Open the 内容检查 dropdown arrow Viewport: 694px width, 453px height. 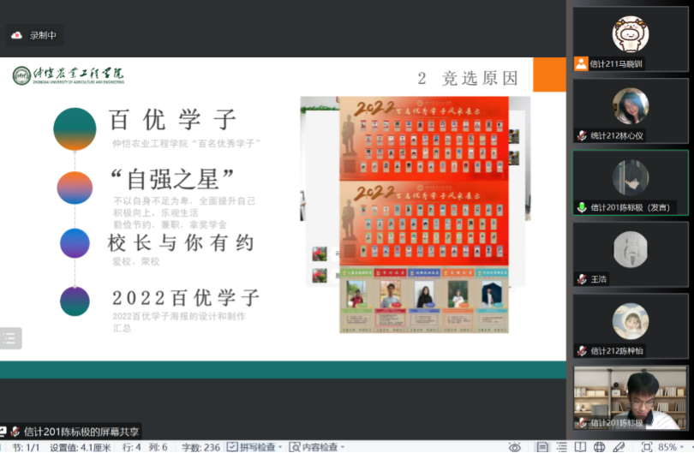[x=343, y=447]
